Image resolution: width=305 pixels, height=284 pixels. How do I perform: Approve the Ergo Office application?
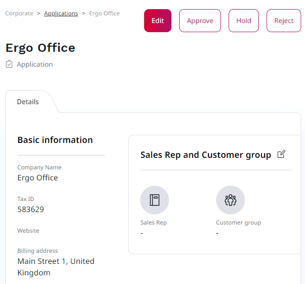tap(200, 21)
